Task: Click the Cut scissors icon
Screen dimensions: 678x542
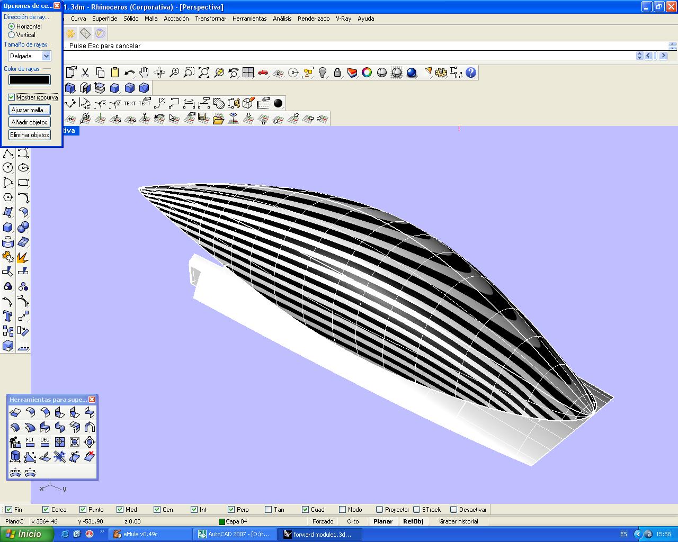Action: point(85,73)
